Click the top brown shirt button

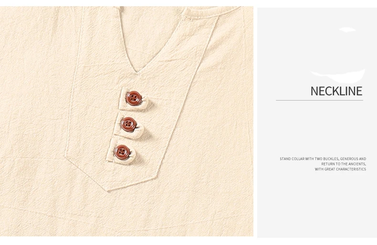133,98
